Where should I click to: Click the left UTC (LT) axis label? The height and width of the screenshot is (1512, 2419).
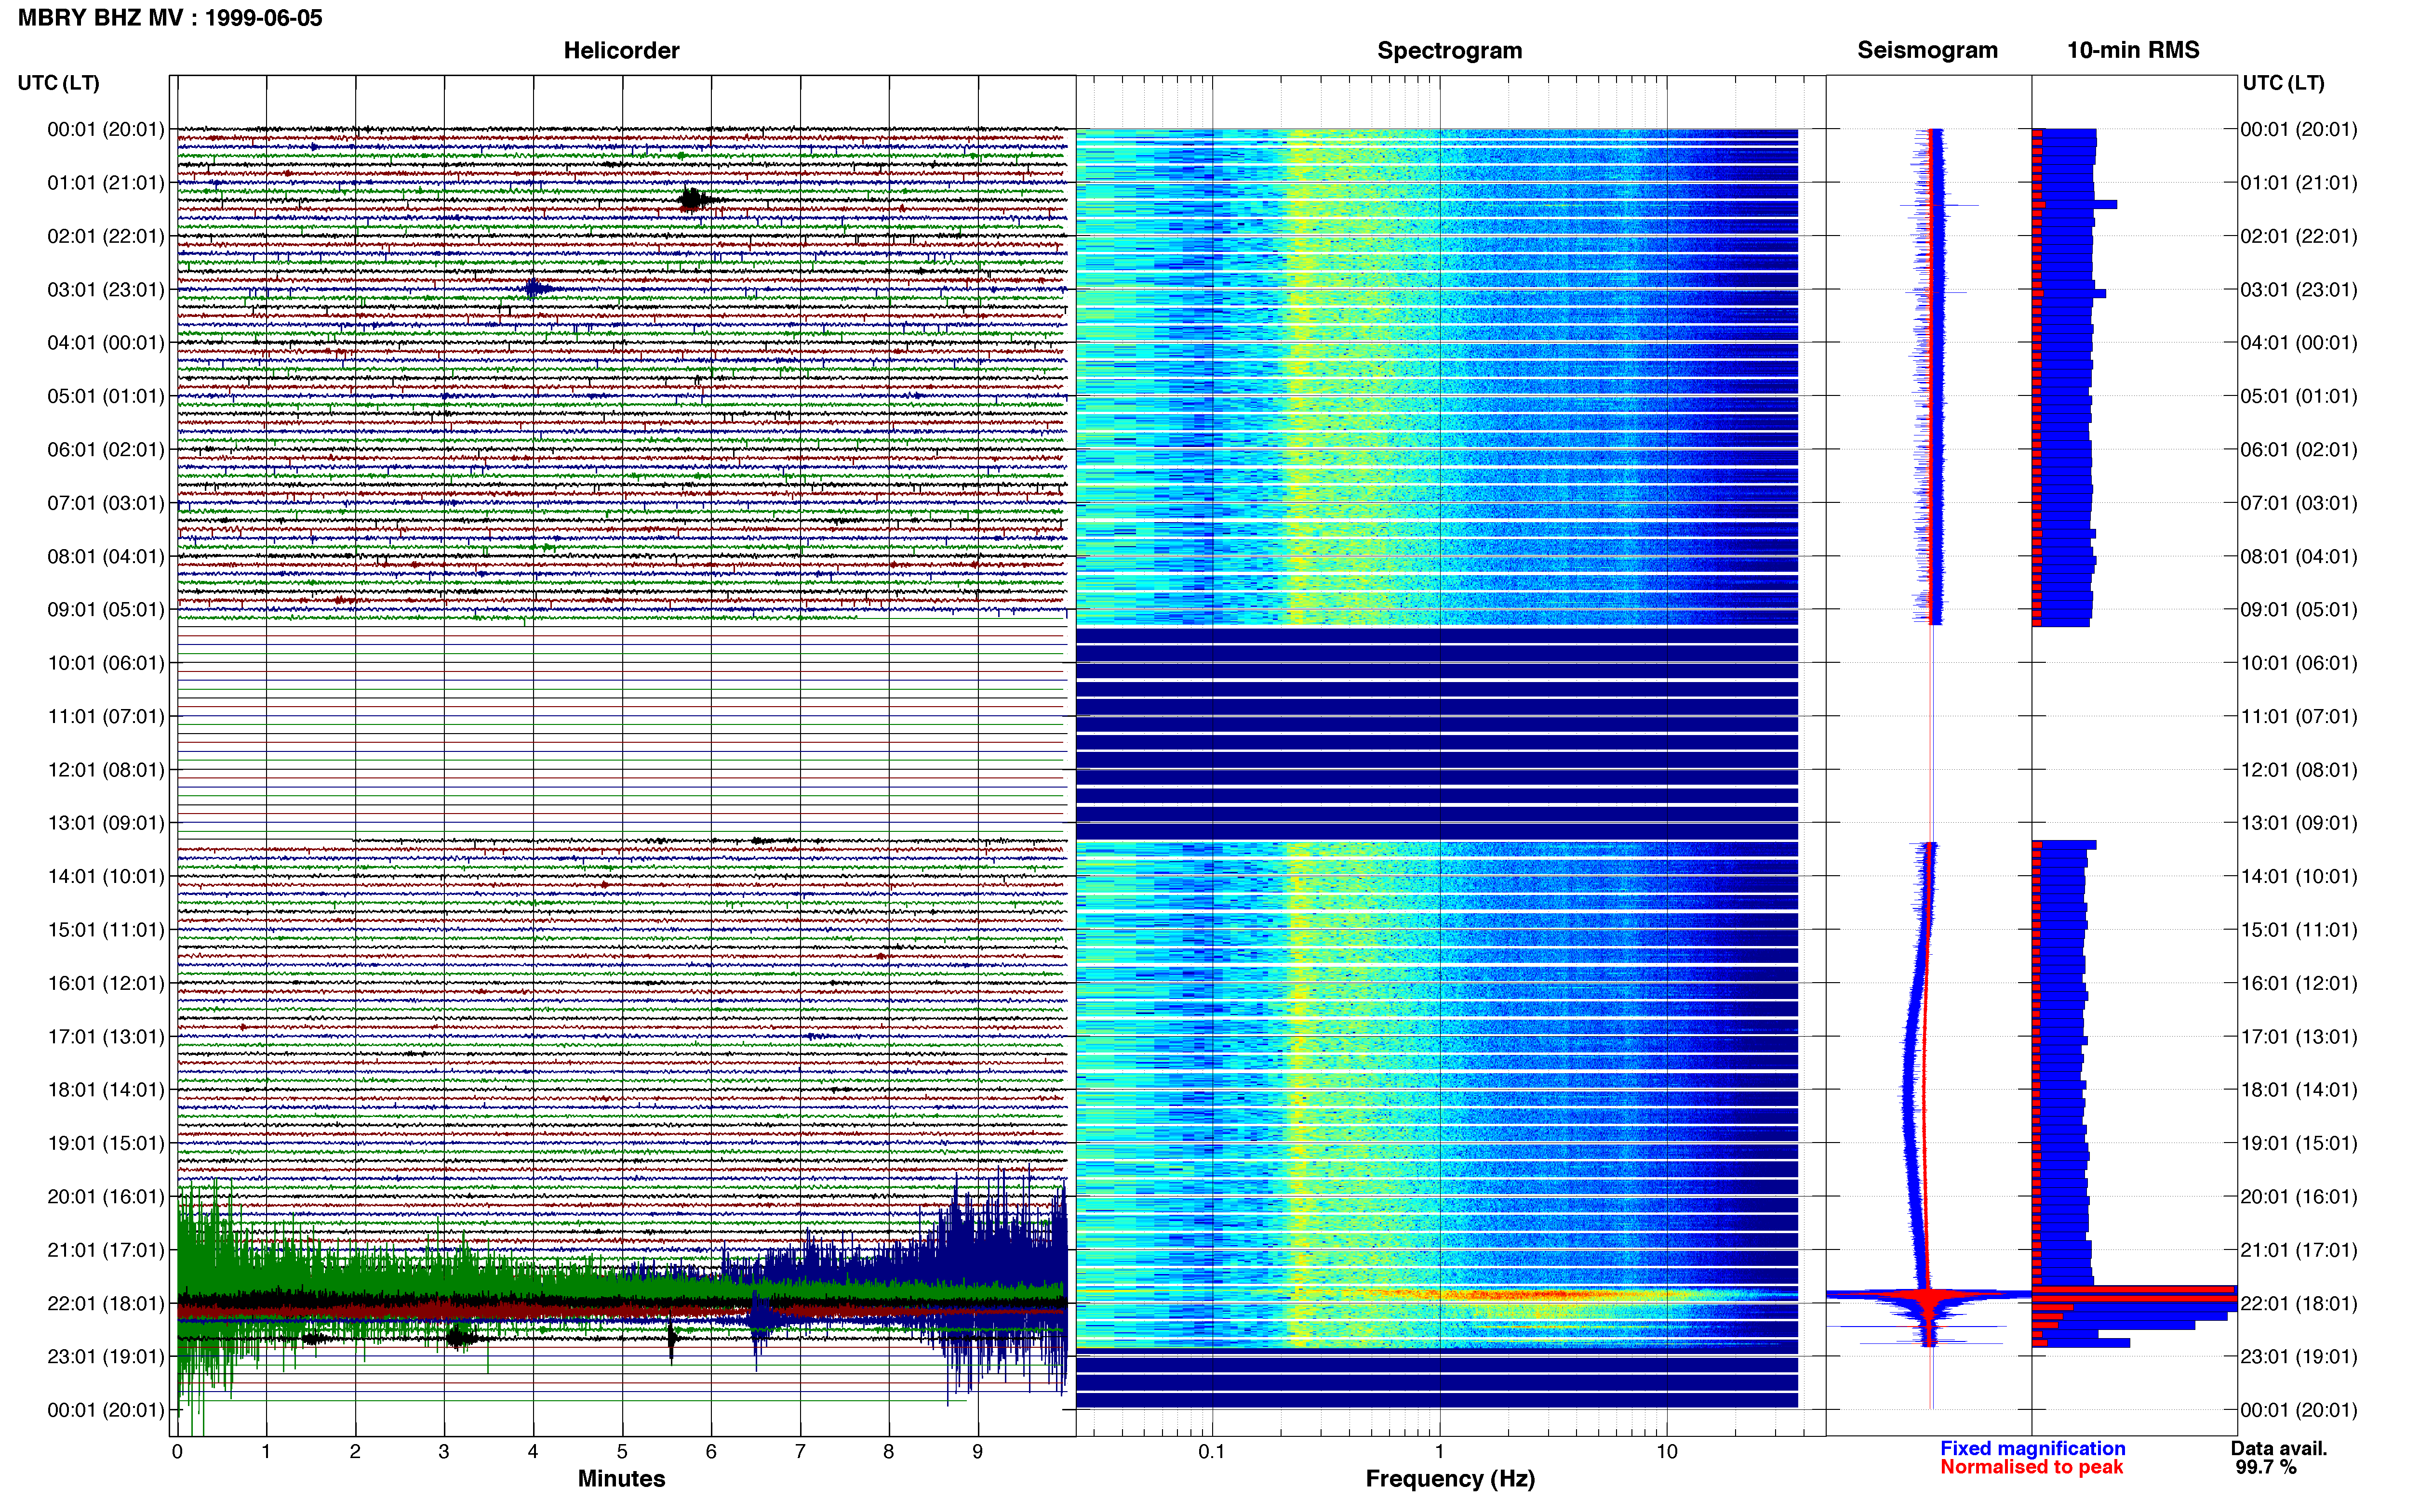[59, 83]
